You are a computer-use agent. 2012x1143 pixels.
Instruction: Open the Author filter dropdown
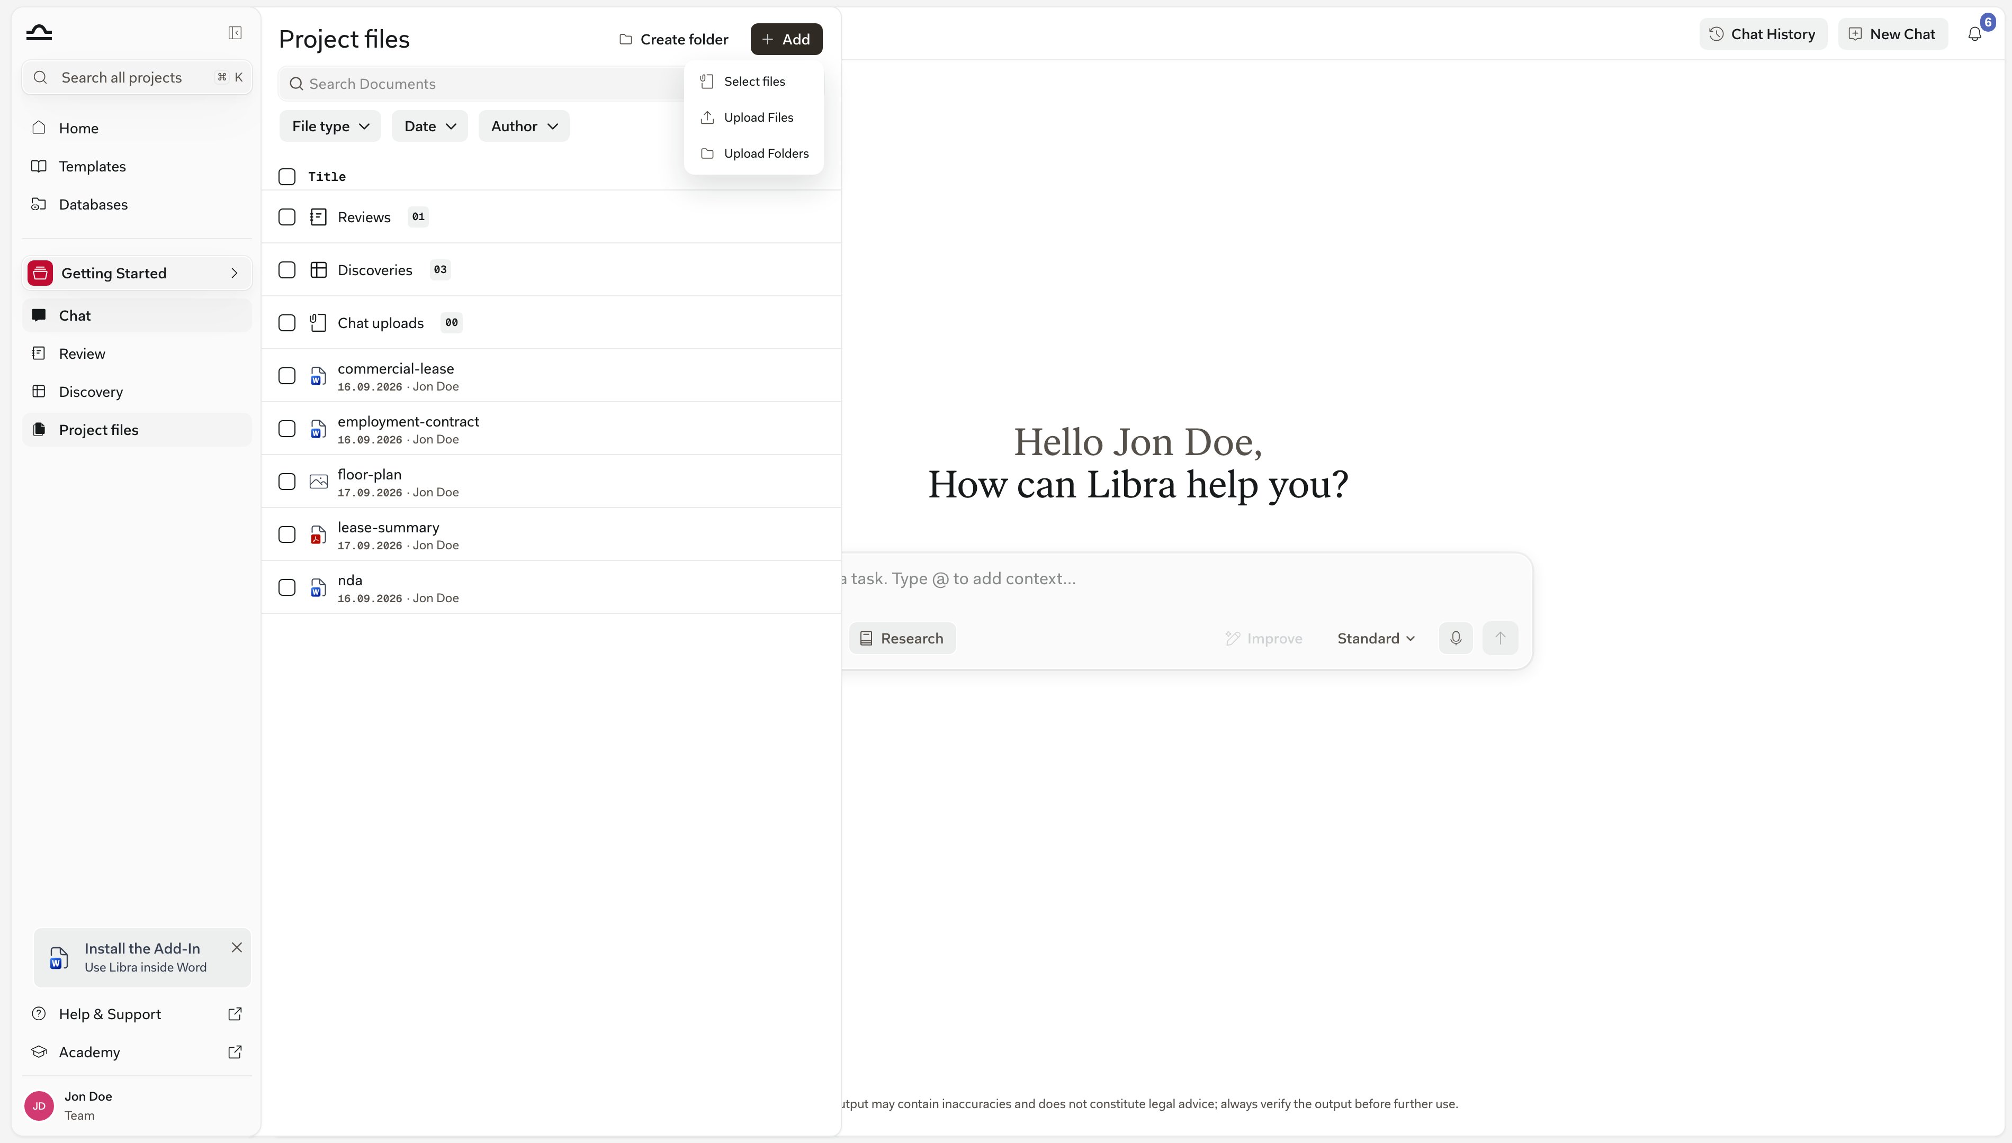click(524, 126)
